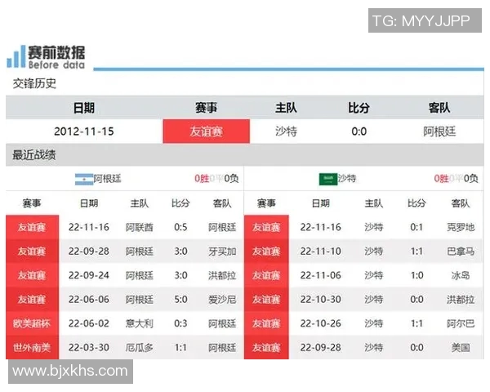Select the date 22-10-26
The height and width of the screenshot is (392, 490).
click(321, 323)
